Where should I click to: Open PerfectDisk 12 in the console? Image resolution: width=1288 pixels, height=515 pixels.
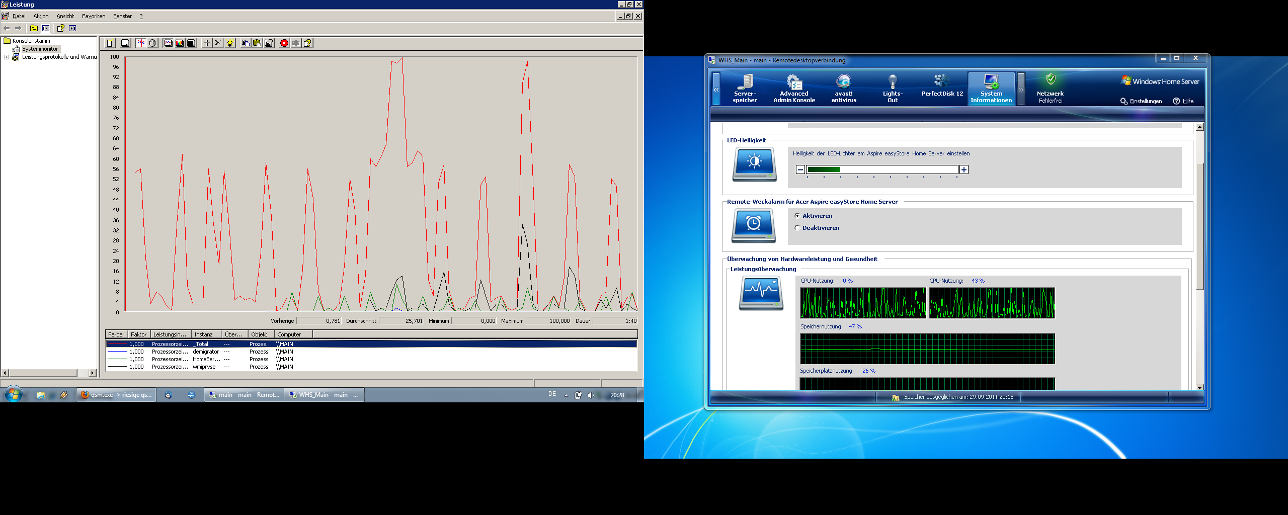coord(942,86)
